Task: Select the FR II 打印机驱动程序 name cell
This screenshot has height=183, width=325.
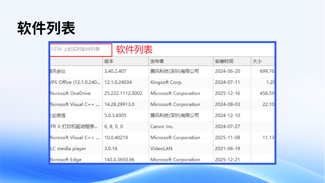Action: pyautogui.click(x=74, y=127)
